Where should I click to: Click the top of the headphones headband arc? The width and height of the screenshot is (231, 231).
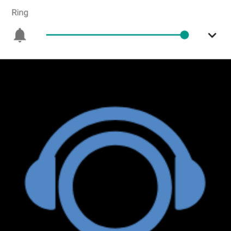(115, 113)
